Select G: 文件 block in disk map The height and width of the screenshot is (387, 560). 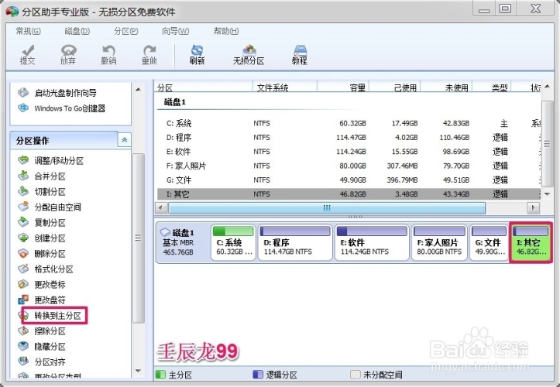pyautogui.click(x=489, y=242)
